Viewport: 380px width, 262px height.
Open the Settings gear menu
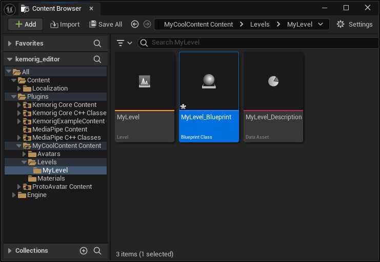coord(354,25)
